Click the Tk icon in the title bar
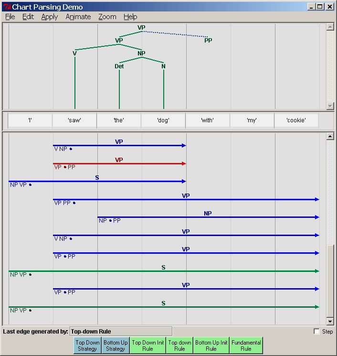 point(7,7)
